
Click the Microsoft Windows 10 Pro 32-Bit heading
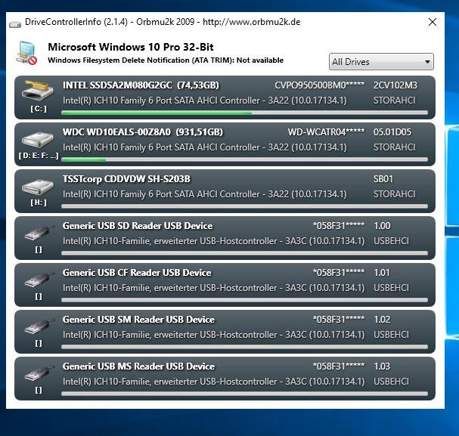click(x=131, y=47)
